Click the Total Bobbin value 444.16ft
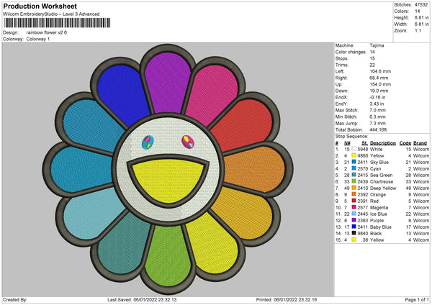The image size is (432, 305). pos(378,129)
